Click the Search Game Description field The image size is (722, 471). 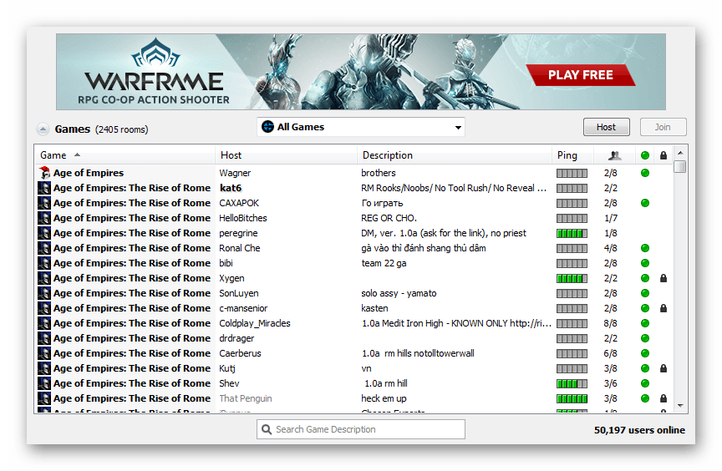360,429
